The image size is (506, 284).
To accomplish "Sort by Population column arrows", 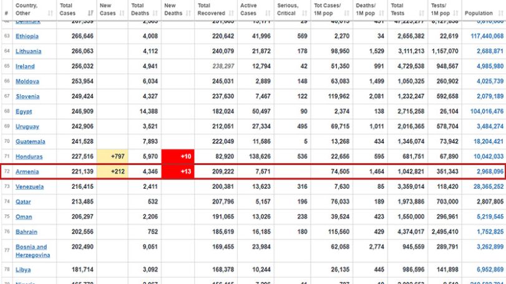I will 501,13.
